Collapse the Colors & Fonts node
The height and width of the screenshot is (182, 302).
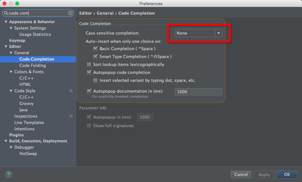click(11, 72)
